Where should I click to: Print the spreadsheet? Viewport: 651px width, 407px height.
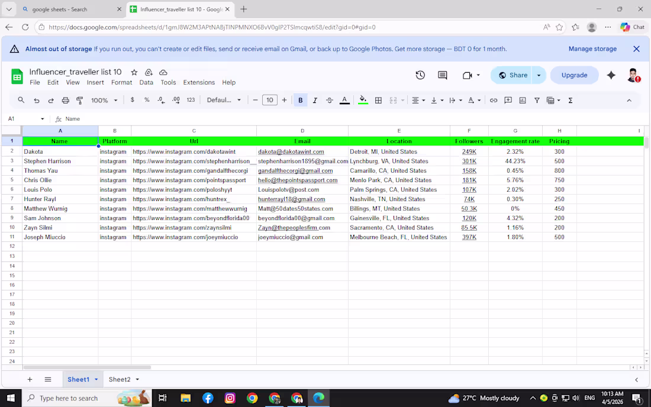(x=65, y=101)
